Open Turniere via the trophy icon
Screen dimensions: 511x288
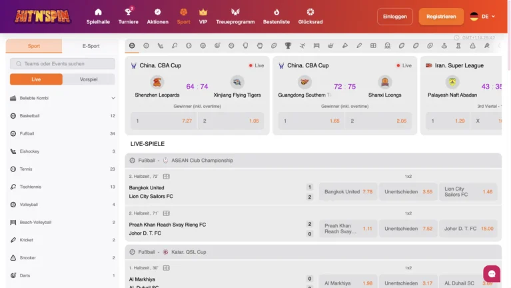128,13
